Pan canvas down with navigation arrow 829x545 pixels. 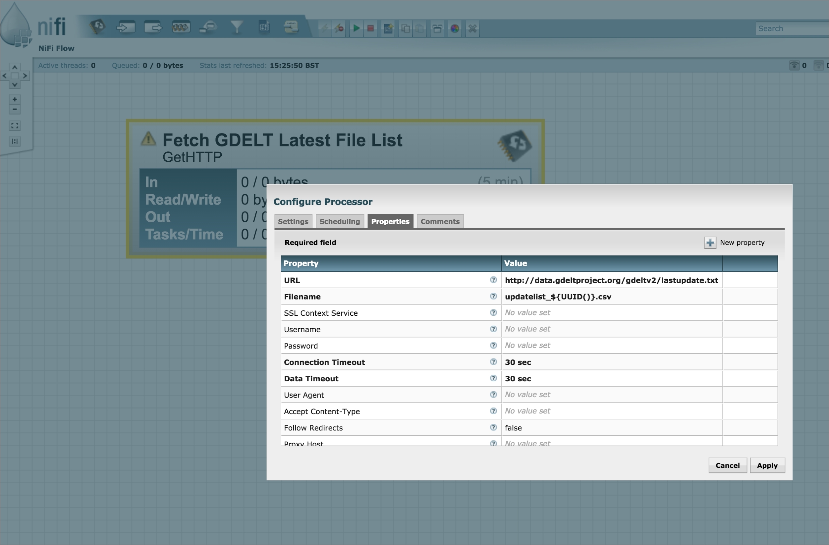coord(15,84)
